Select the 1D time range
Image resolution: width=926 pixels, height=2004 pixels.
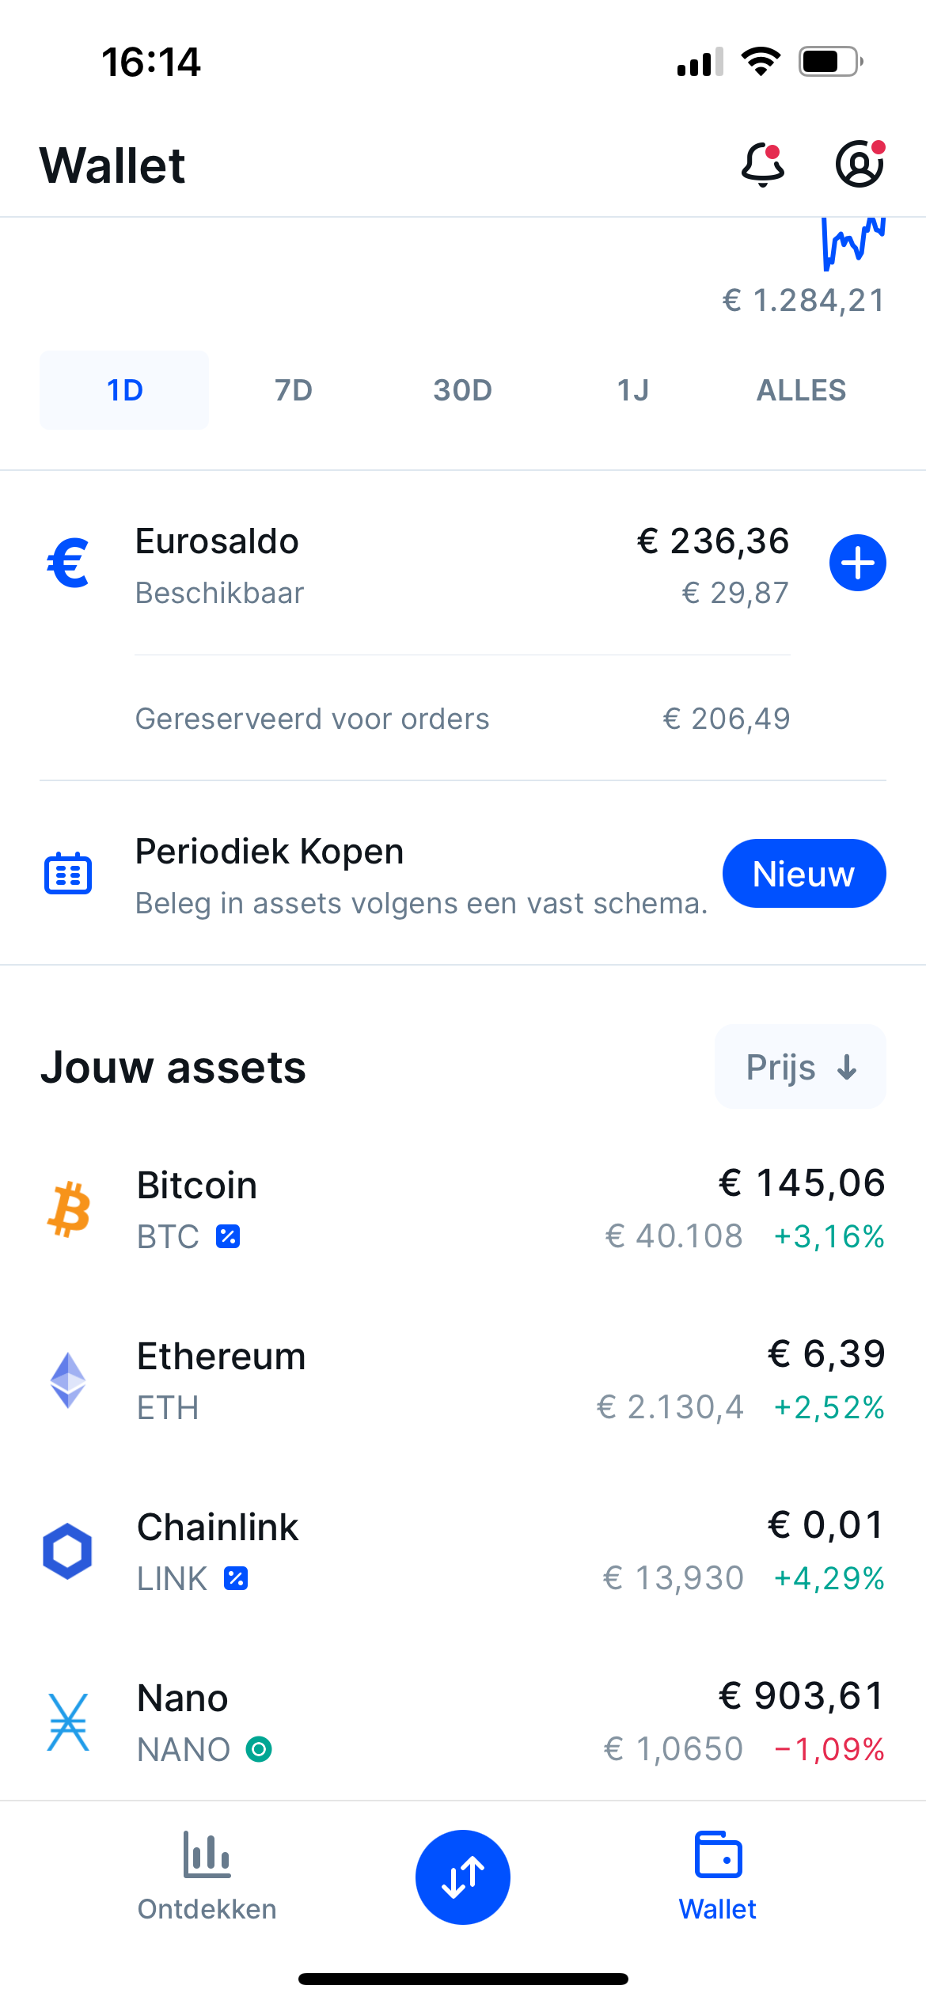click(124, 390)
